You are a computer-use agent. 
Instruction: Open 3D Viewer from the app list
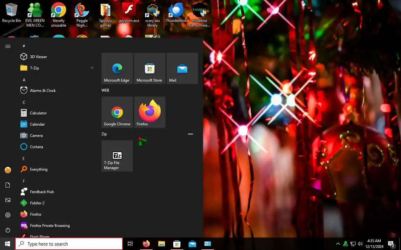pyautogui.click(x=56, y=57)
